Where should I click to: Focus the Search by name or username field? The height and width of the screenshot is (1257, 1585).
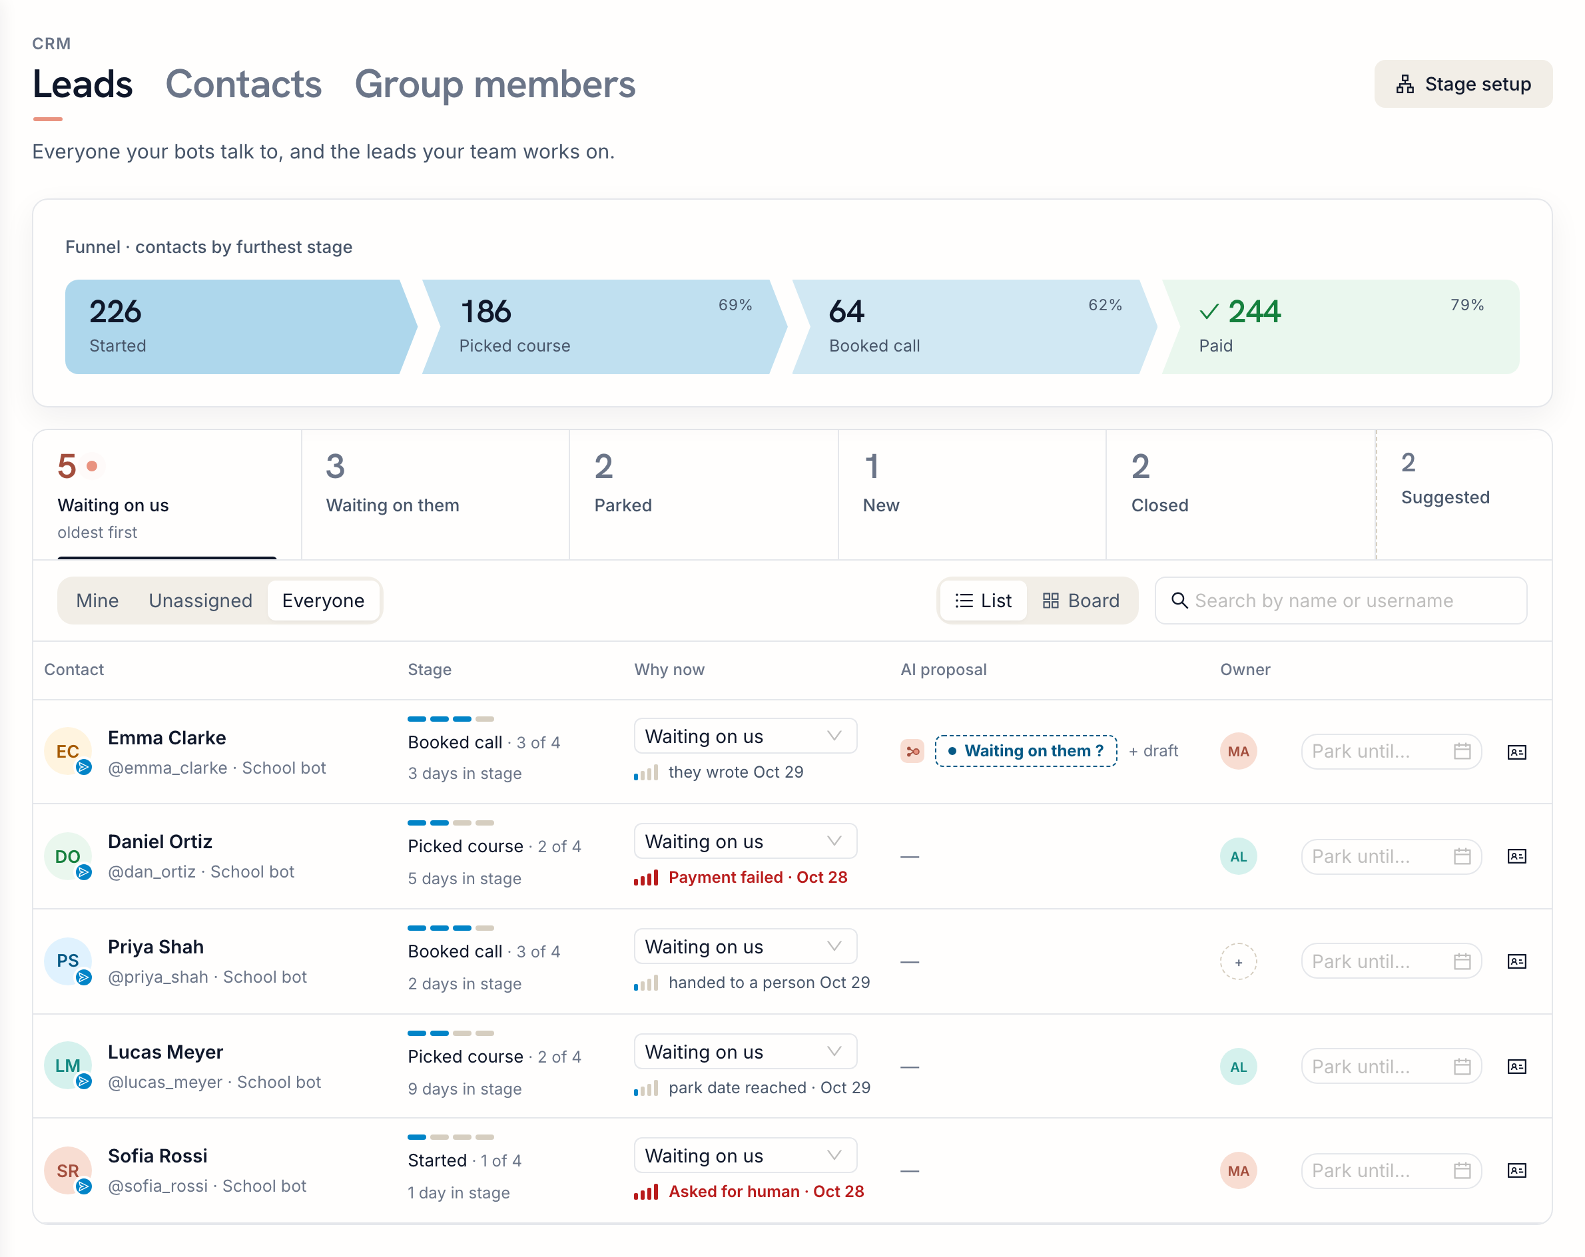pos(1341,601)
